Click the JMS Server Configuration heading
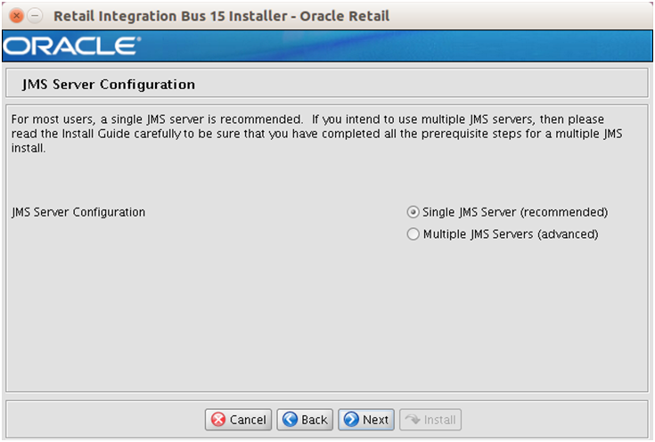Viewport: 655px width, 442px height. (x=109, y=85)
